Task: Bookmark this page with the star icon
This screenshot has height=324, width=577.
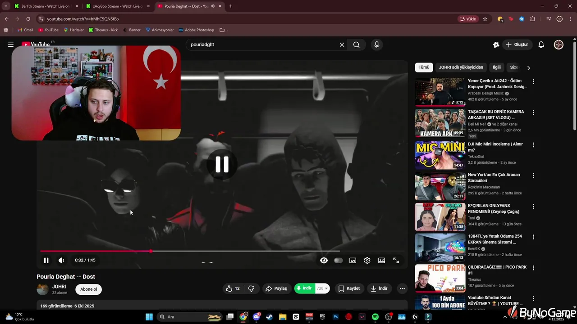Action: point(485,19)
